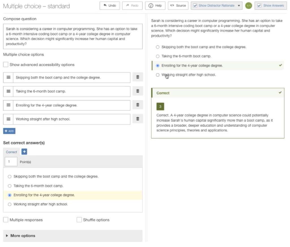Image resolution: width=290 pixels, height=247 pixels.
Task: Open the Help dialog
Action: pyautogui.click(x=155, y=5)
